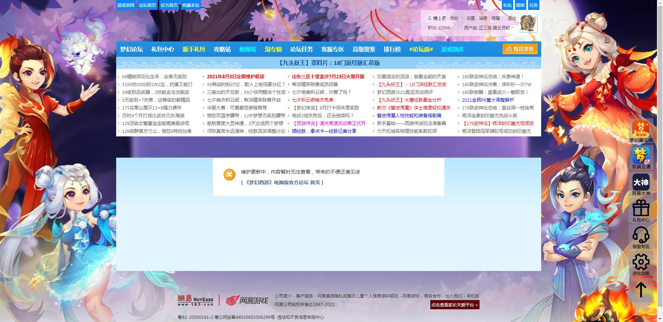The height and width of the screenshot is (322, 663).
Task: Open 粤公网安备44010602006299号 footer link
Action: [x=244, y=317]
